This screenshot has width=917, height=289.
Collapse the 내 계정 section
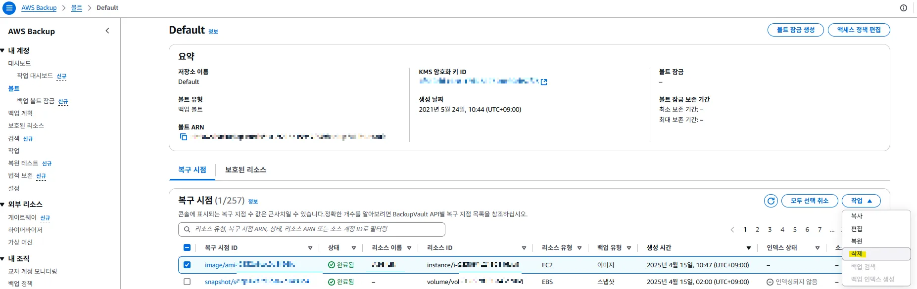pos(3,50)
